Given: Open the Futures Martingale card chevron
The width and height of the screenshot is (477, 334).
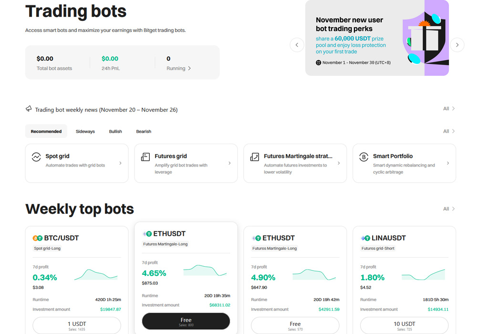Looking at the screenshot, I should coord(339,163).
